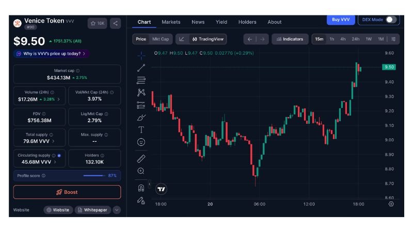Select the text annotation tool
The height and width of the screenshot is (232, 413).
(141, 130)
